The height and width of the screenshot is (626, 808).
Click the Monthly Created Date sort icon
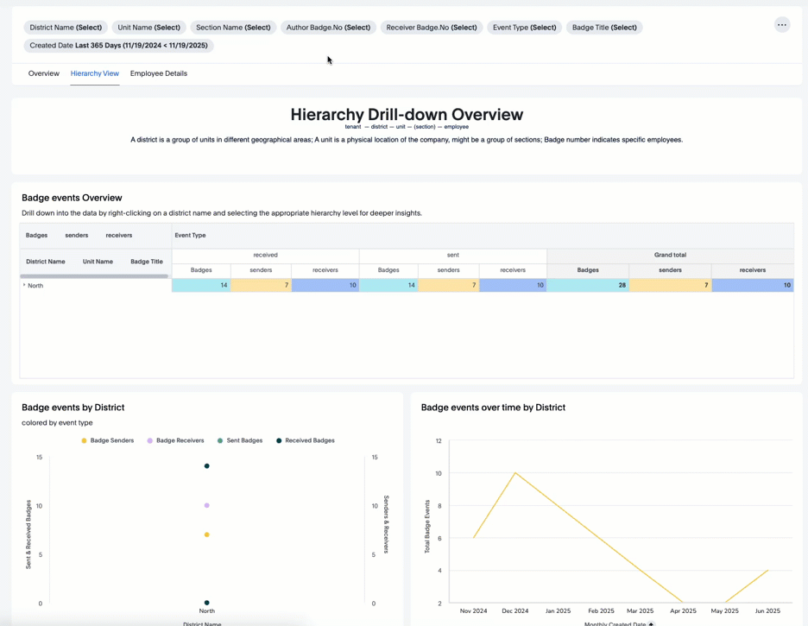point(652,623)
